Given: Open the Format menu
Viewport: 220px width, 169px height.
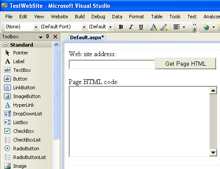Looking at the screenshot, I should [x=136, y=17].
